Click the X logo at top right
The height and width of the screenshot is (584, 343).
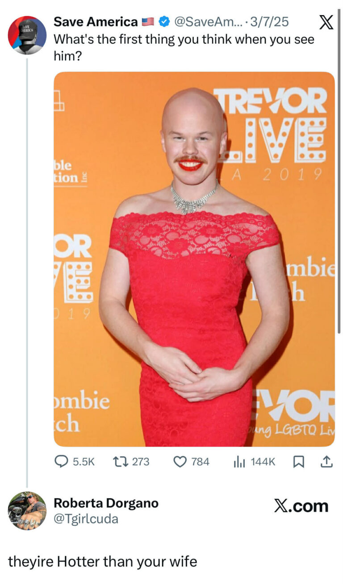coord(326,21)
